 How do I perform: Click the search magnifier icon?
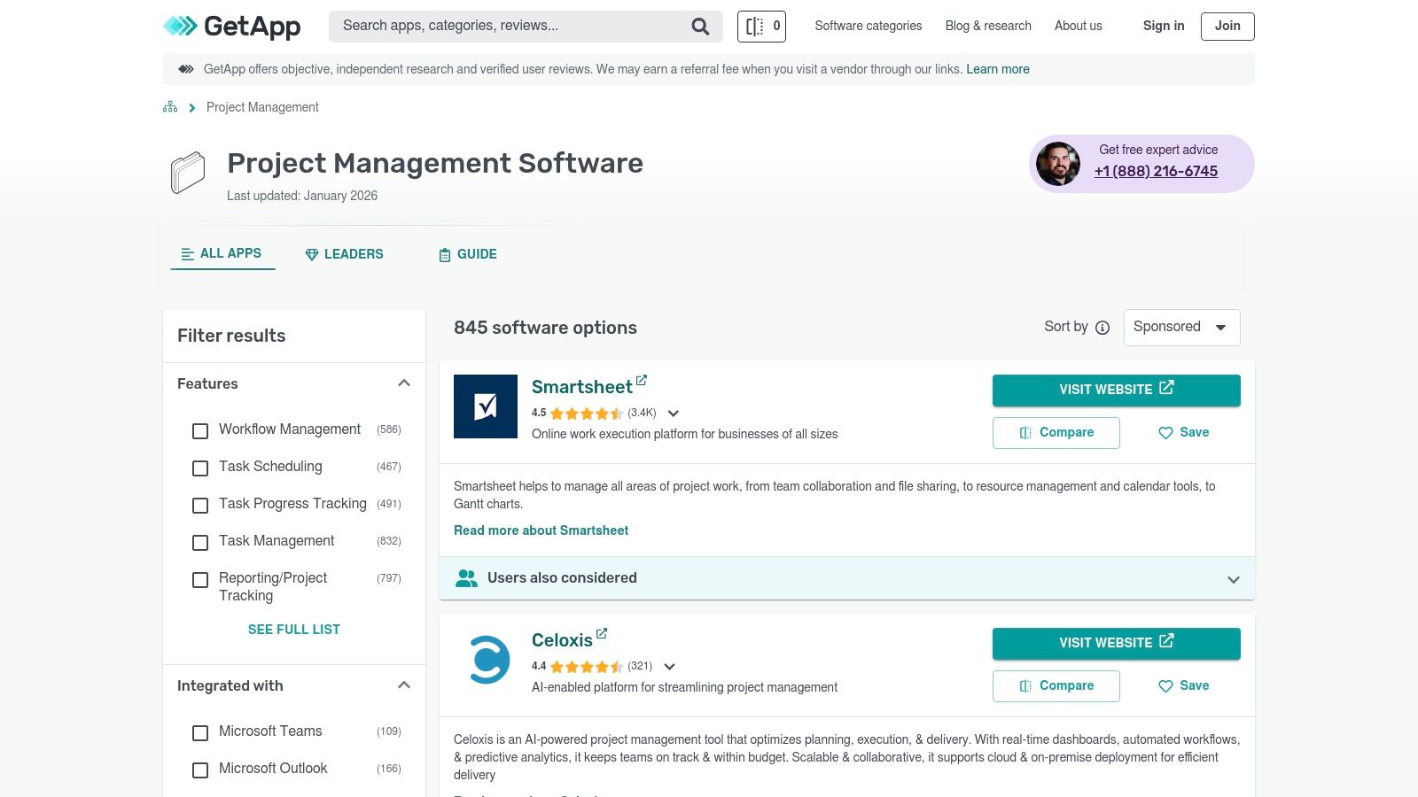tap(700, 26)
